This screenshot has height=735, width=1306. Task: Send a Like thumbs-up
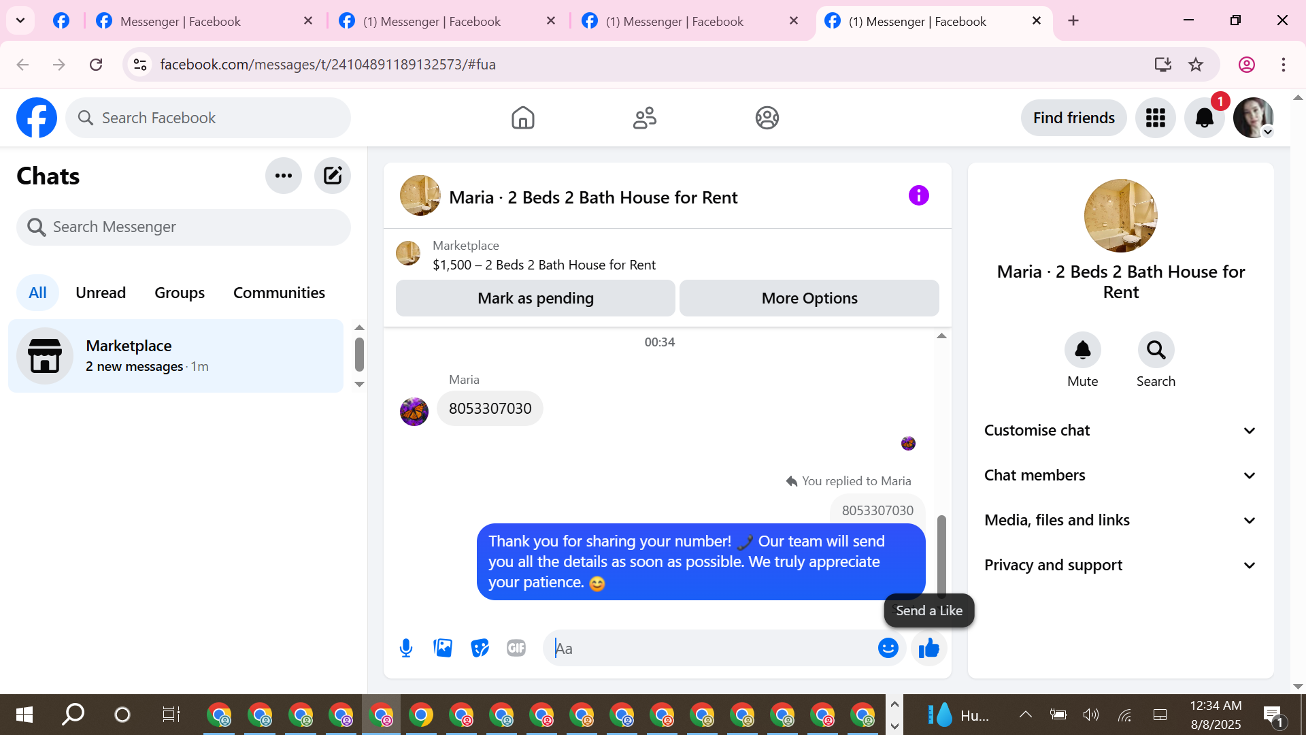(928, 648)
